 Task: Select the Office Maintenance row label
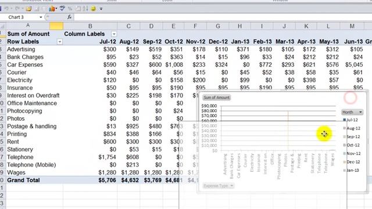[34, 103]
